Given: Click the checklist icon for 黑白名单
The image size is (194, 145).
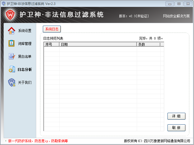Looking at the screenshot, I should coord(12,56).
